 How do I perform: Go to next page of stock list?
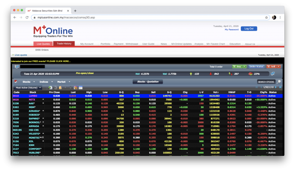pyautogui.click(x=276, y=87)
